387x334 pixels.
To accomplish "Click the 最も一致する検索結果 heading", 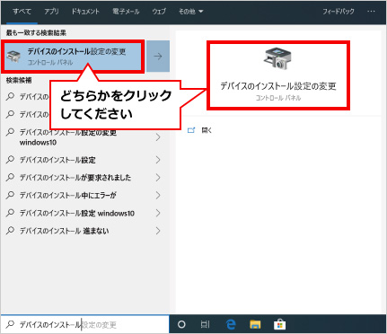I will click(36, 33).
